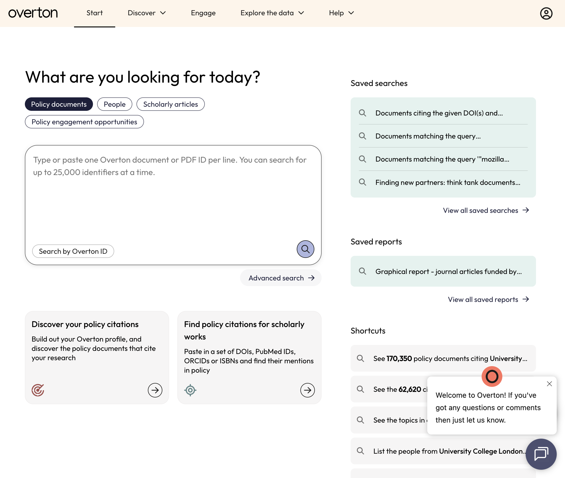Click magnifier icon beside Graphical report entry
565x478 pixels.
click(362, 271)
